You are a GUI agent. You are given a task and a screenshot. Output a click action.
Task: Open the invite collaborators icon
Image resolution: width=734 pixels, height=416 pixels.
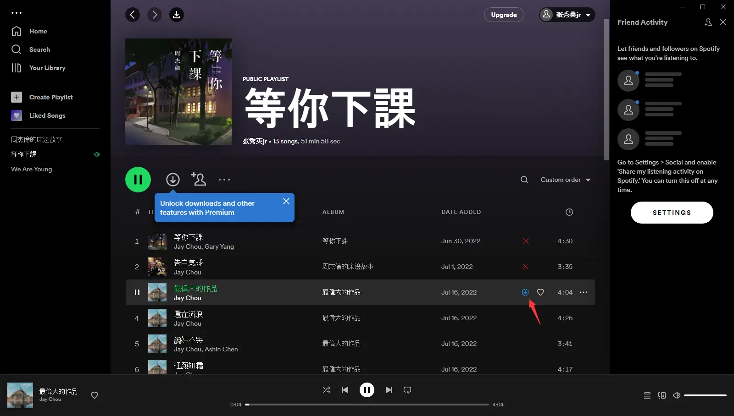pyautogui.click(x=199, y=179)
